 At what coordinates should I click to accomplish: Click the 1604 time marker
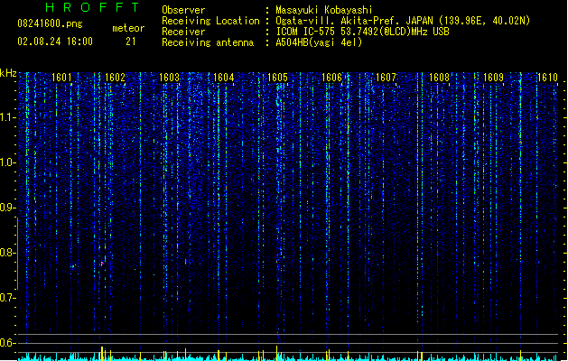[x=224, y=78]
